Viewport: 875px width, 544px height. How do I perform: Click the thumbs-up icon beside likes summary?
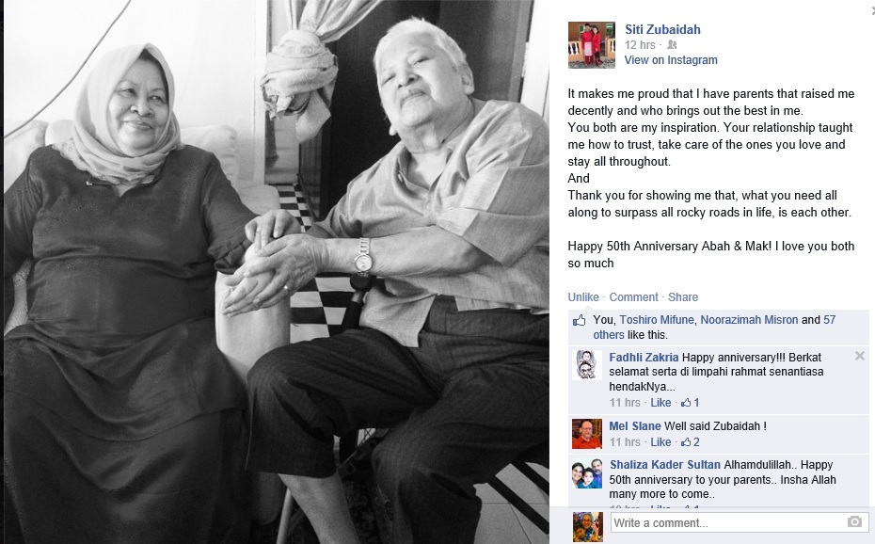(x=580, y=320)
